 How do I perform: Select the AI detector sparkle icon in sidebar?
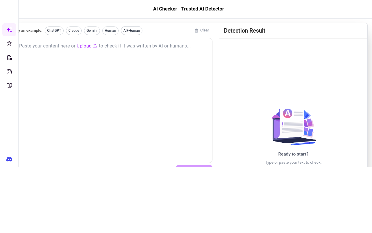click(x=9, y=30)
